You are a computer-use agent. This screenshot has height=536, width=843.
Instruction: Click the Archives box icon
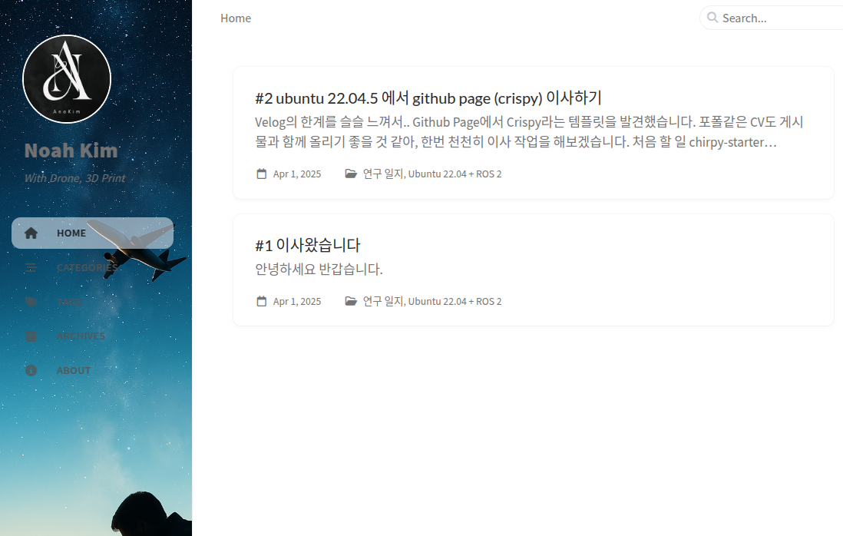click(31, 336)
